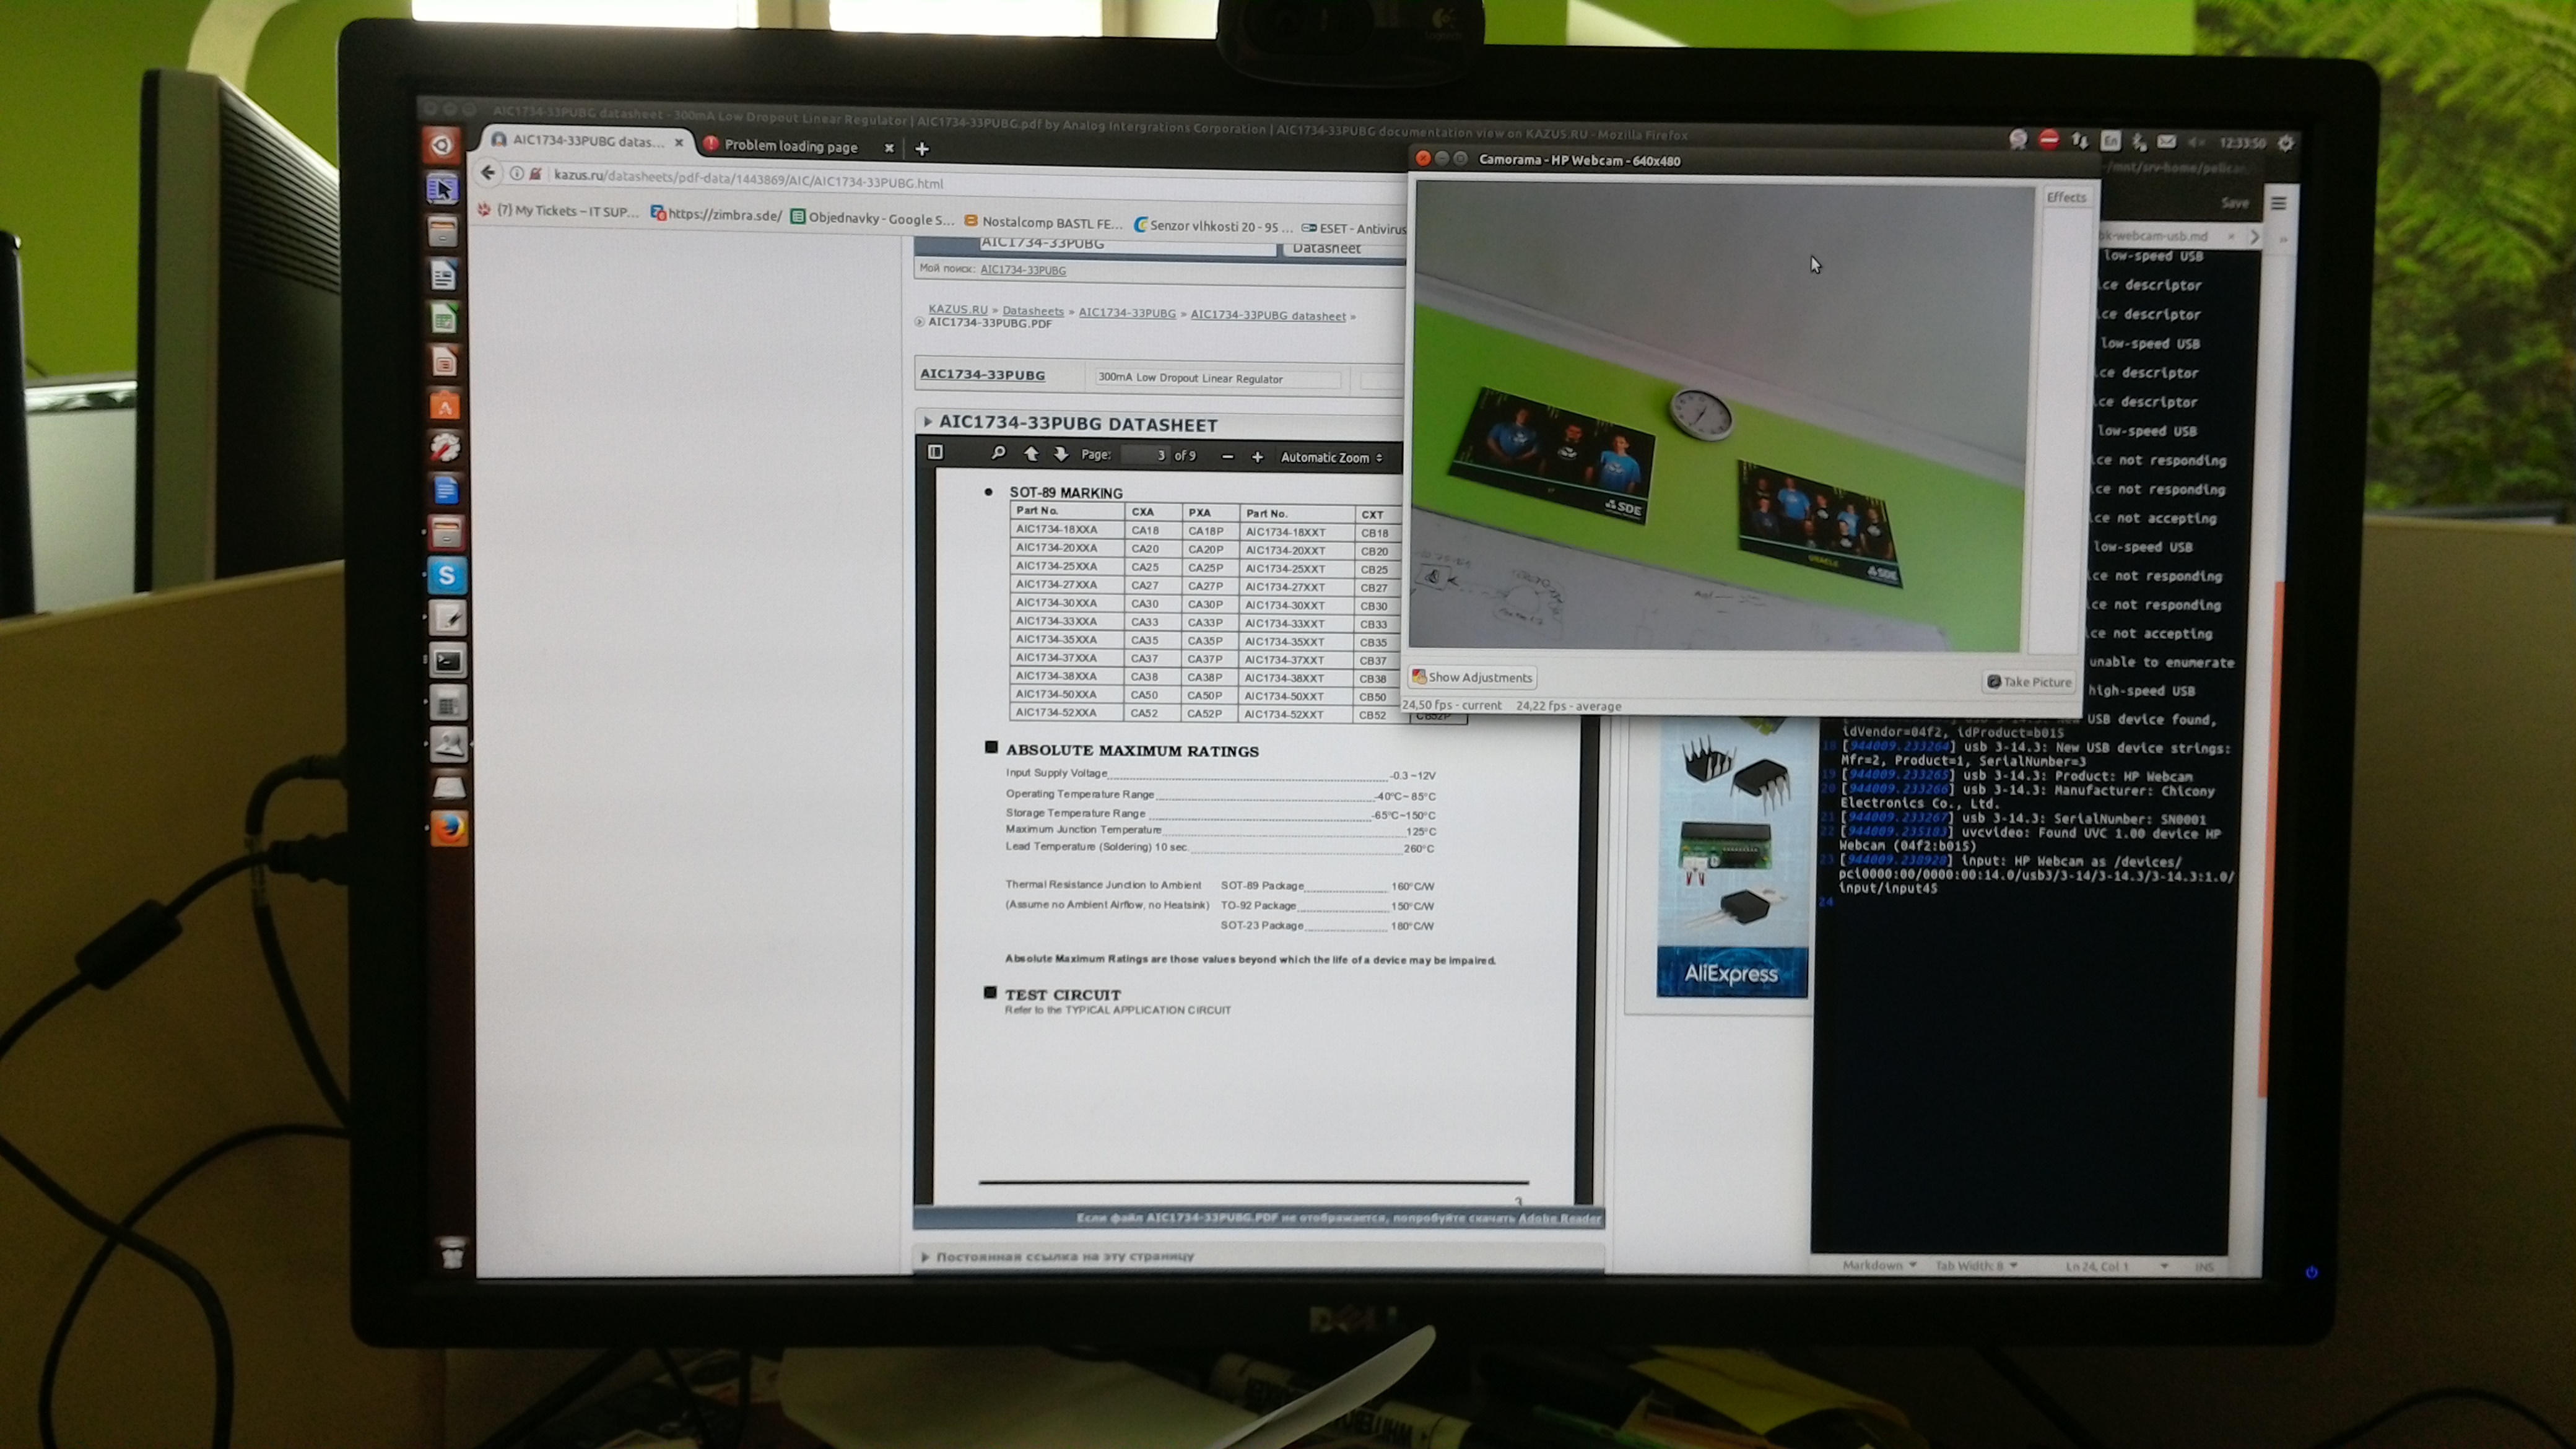Open the mail indicator menu
The width and height of the screenshot is (2576, 1449).
pos(2166,142)
